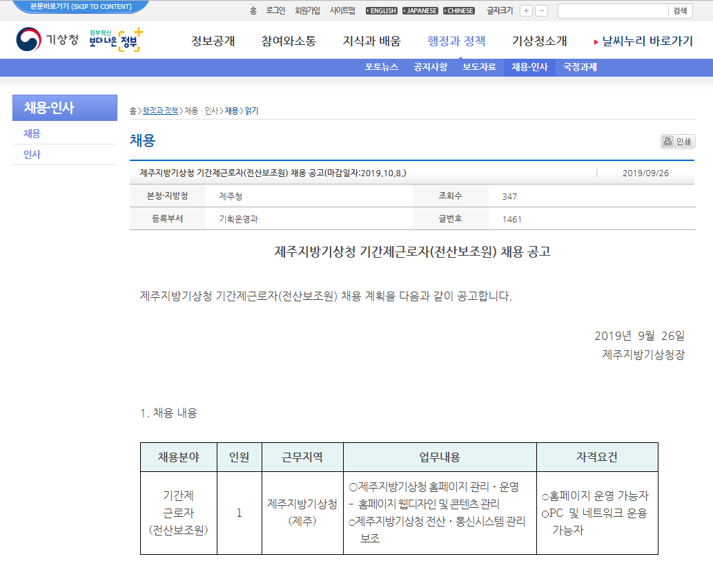Image resolution: width=713 pixels, height=577 pixels.
Task: Switch language to CHINESE
Action: (459, 11)
